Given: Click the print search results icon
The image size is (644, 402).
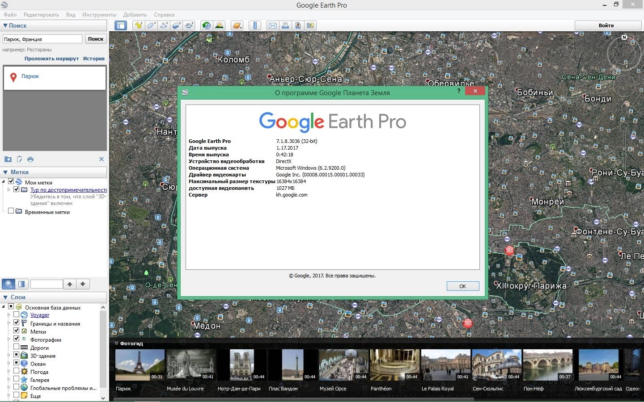Looking at the screenshot, I should 30,159.
